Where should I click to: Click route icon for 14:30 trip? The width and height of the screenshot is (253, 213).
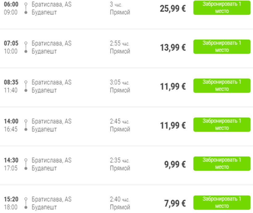[26, 164]
